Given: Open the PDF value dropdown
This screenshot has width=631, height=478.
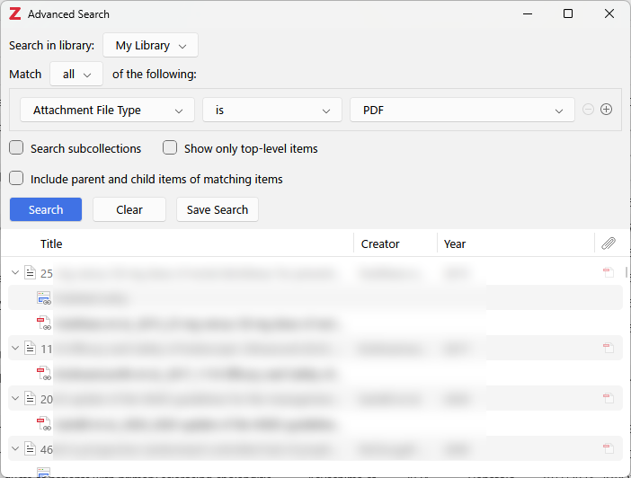Looking at the screenshot, I should click(x=461, y=111).
